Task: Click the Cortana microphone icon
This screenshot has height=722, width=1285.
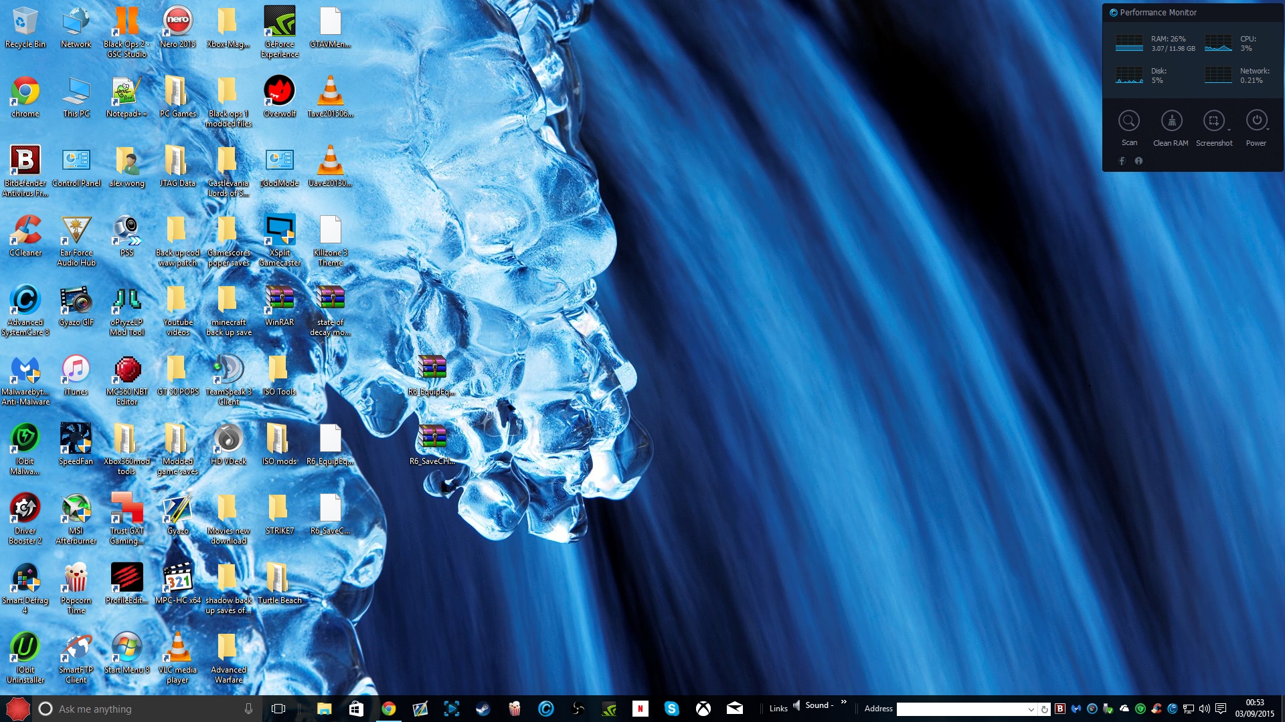Action: pos(248,709)
